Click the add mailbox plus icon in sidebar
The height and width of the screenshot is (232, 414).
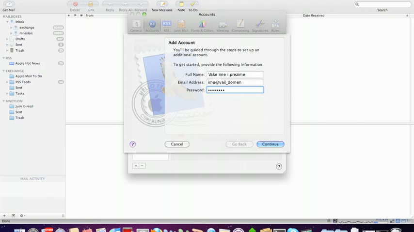(x=4, y=216)
